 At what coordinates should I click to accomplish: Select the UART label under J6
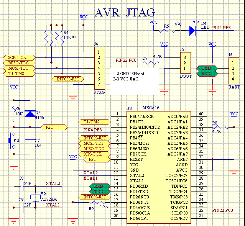pos(234,87)
